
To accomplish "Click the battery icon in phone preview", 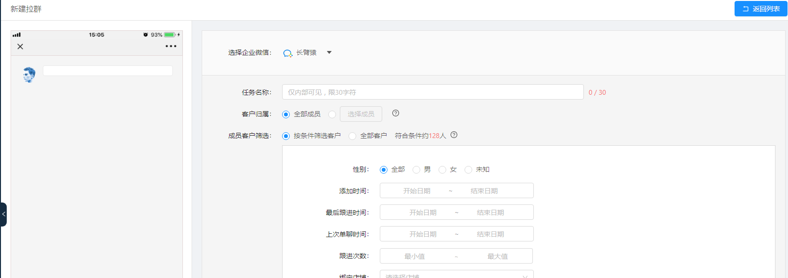I will (x=169, y=35).
